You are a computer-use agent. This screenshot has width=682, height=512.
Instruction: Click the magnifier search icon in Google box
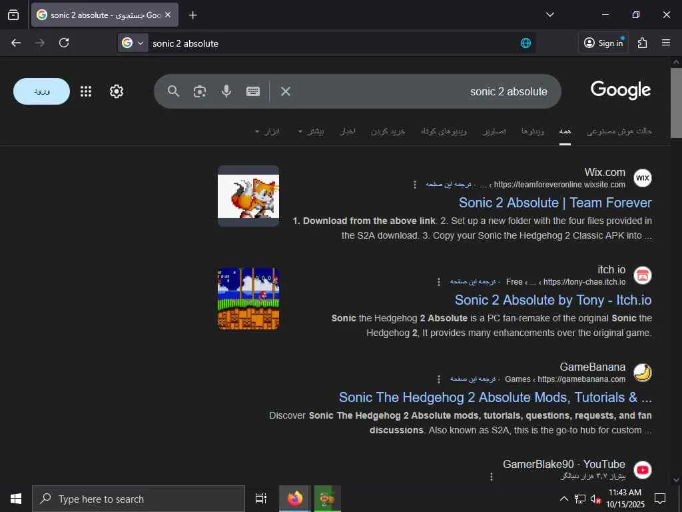(173, 91)
